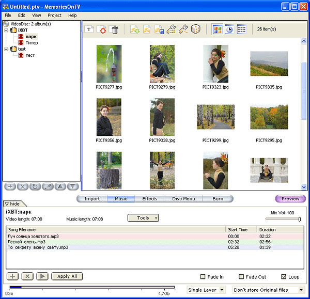
Task: Select the тест slideshow in the tree
Action: pos(30,55)
